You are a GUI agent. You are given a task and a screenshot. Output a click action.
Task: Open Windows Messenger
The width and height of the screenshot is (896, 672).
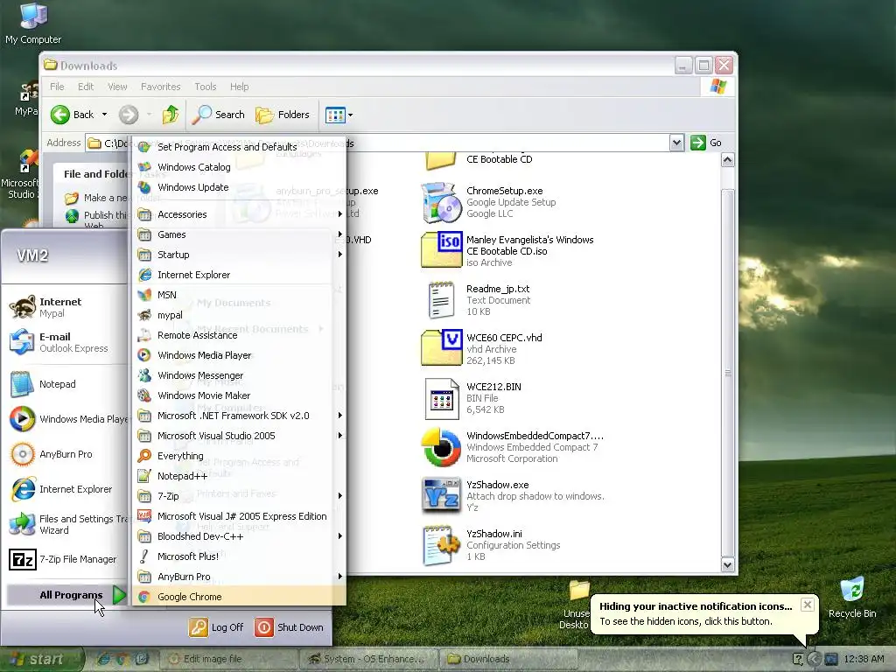[x=239, y=375]
